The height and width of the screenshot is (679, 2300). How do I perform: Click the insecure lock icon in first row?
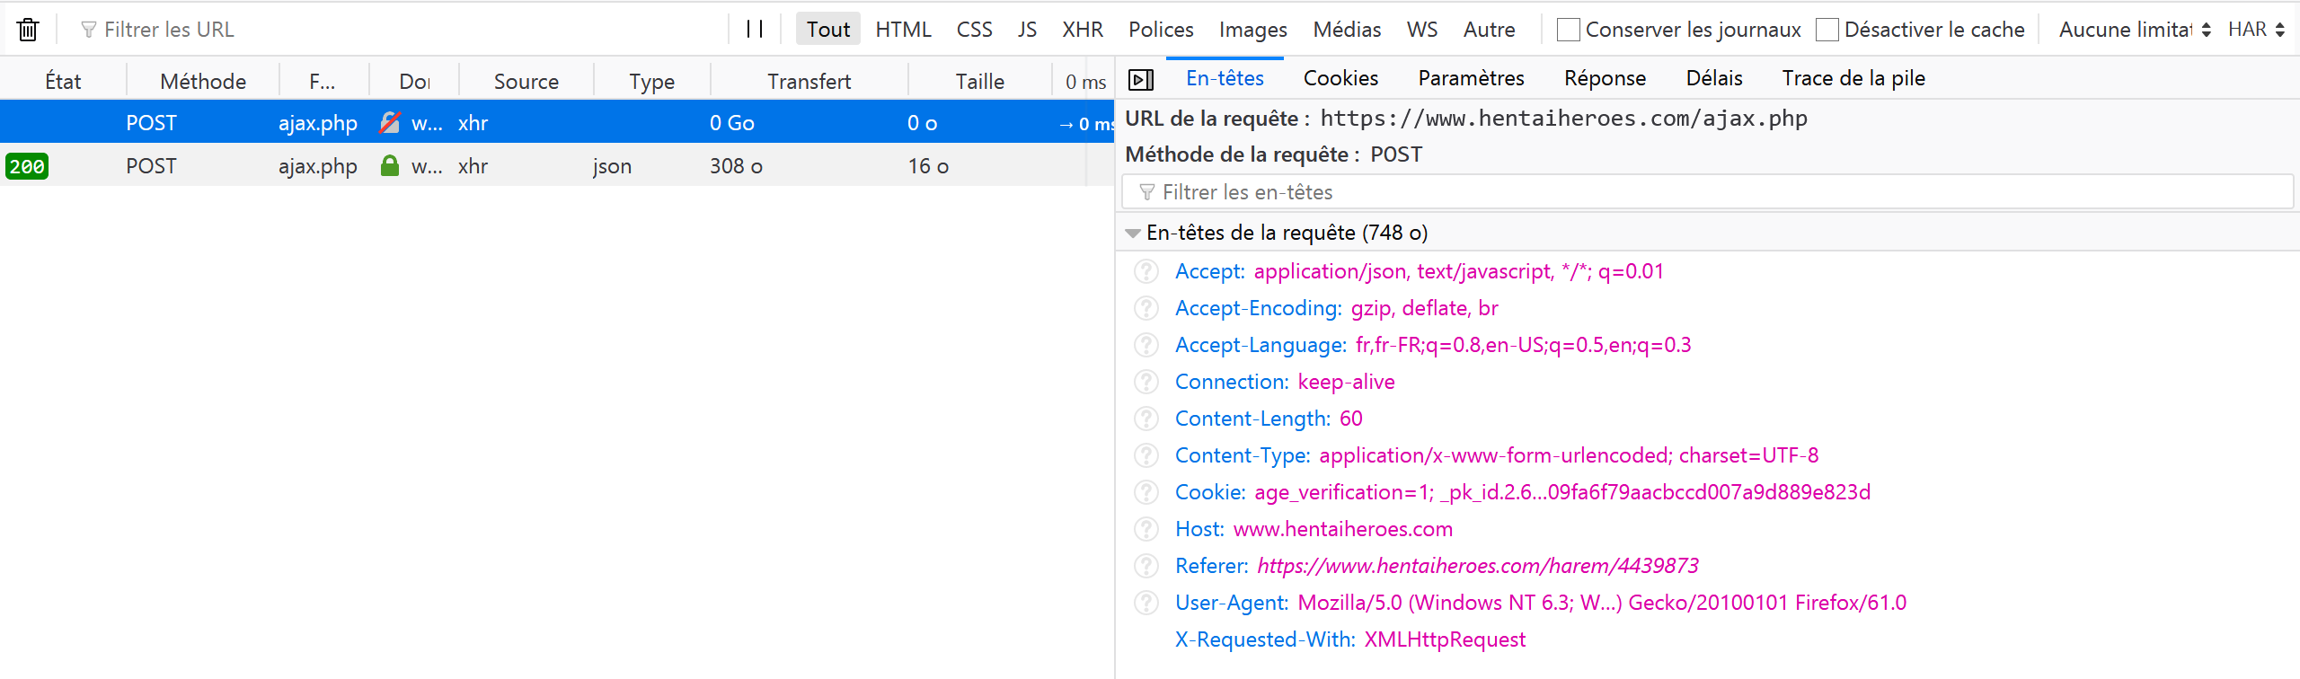(389, 123)
